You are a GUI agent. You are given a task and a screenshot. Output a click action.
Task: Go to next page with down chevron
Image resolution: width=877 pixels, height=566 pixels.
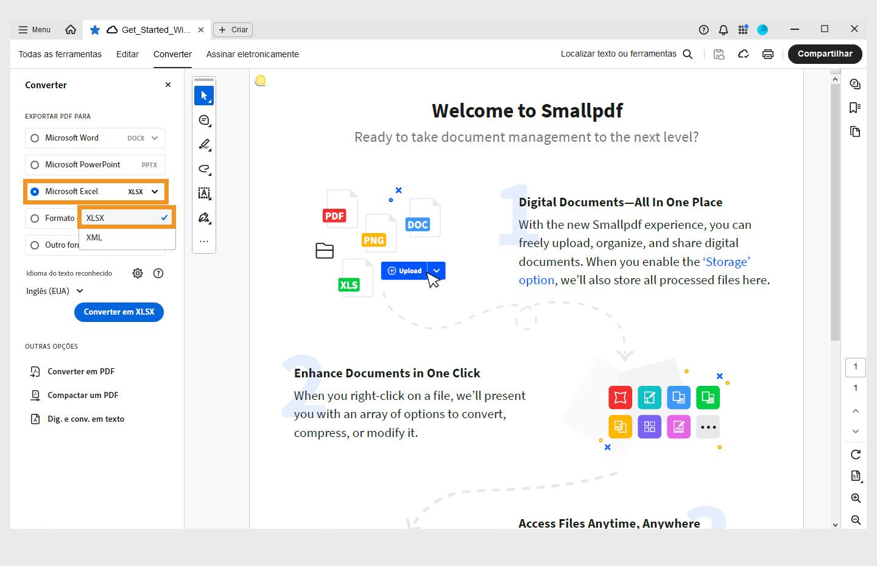[x=856, y=431]
